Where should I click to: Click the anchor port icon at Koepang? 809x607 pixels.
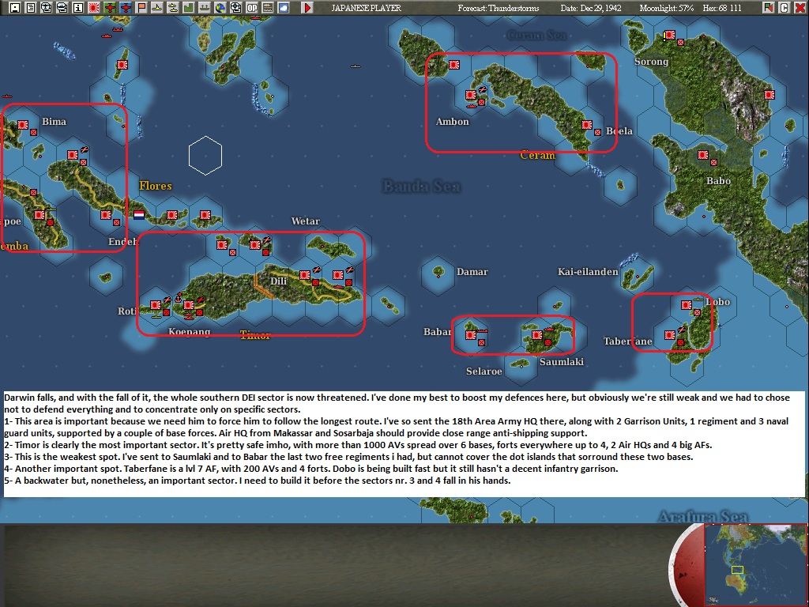click(x=179, y=298)
